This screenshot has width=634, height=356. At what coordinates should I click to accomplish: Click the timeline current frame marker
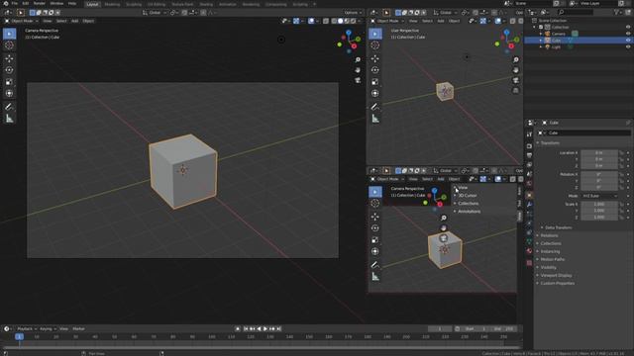click(19, 336)
